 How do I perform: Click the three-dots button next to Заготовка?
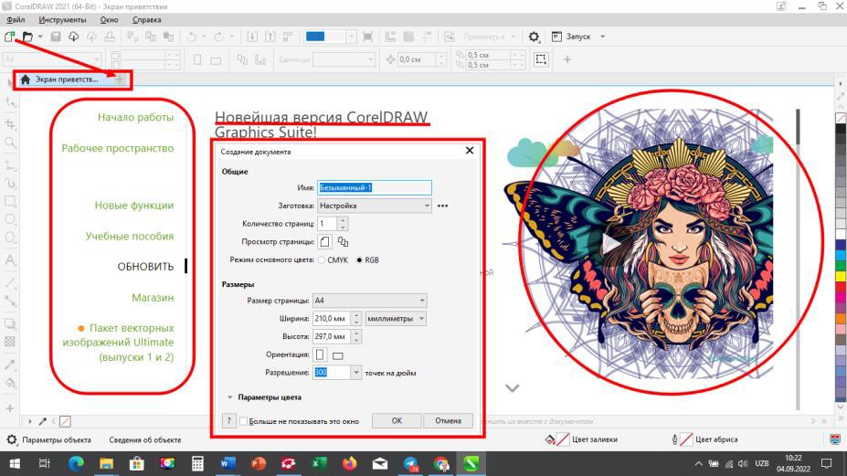pyautogui.click(x=442, y=206)
